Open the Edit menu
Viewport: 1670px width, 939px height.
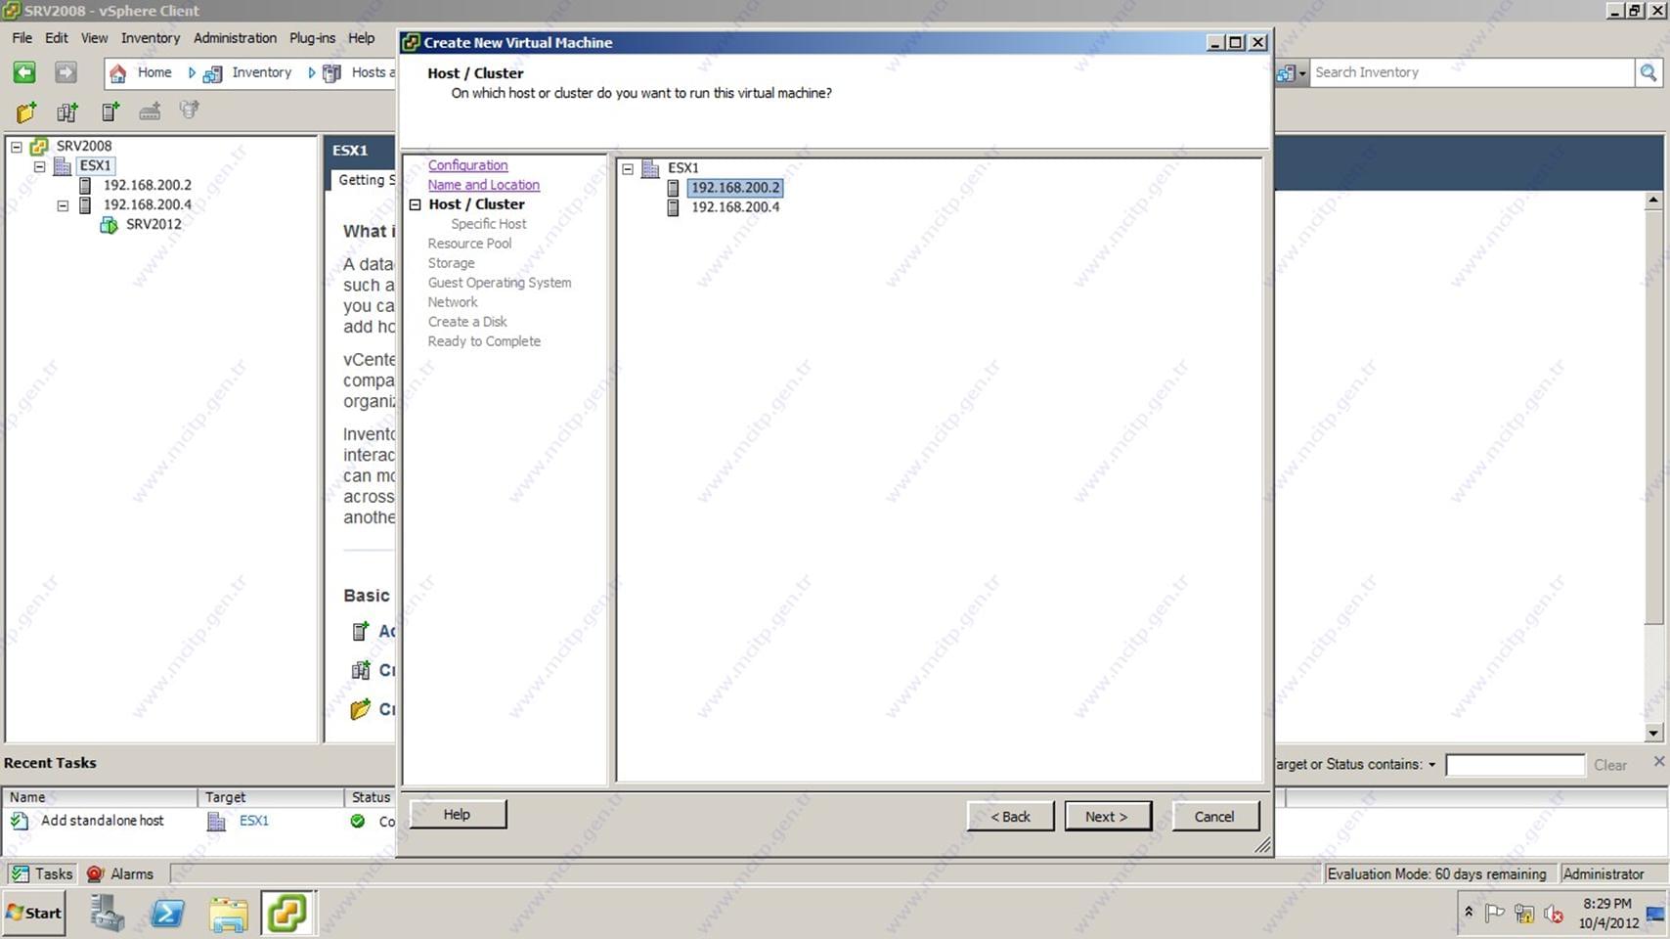pyautogui.click(x=57, y=38)
